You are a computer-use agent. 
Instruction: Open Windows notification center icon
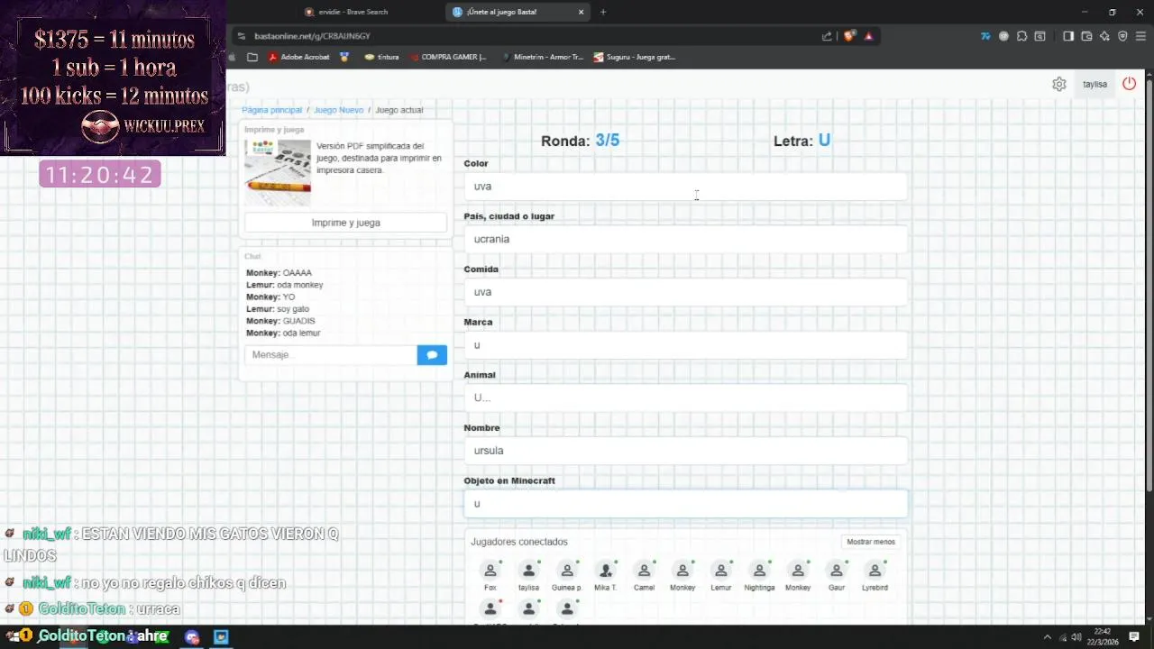1134,637
